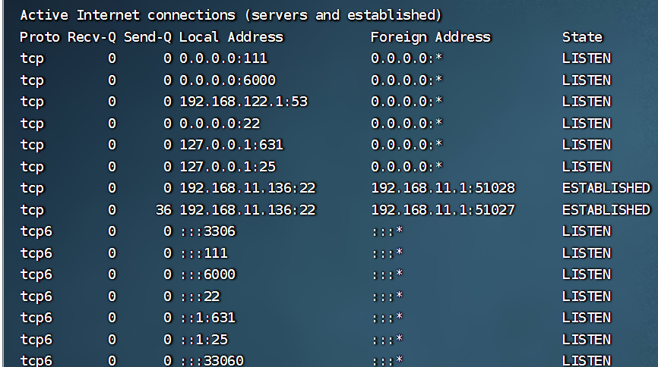Screen dimensions: 658x367
Task: Click LISTEN state on 192.168.122.1:53 row
Action: point(586,102)
